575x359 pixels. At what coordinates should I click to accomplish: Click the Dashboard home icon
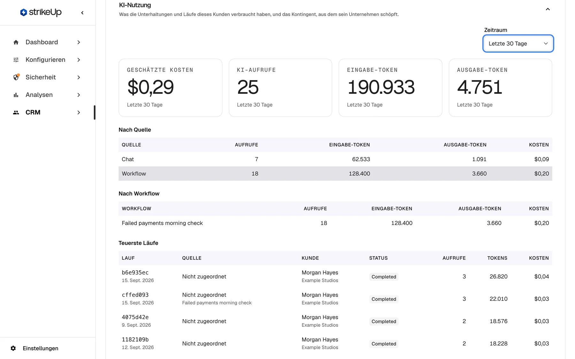click(16, 42)
